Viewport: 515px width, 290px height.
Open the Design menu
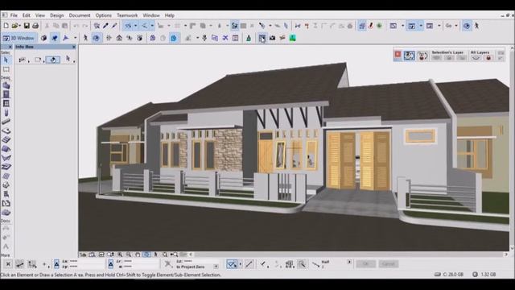(x=57, y=15)
